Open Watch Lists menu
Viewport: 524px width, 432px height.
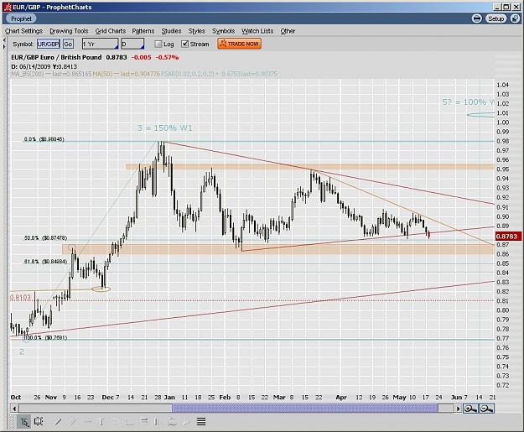tap(257, 31)
